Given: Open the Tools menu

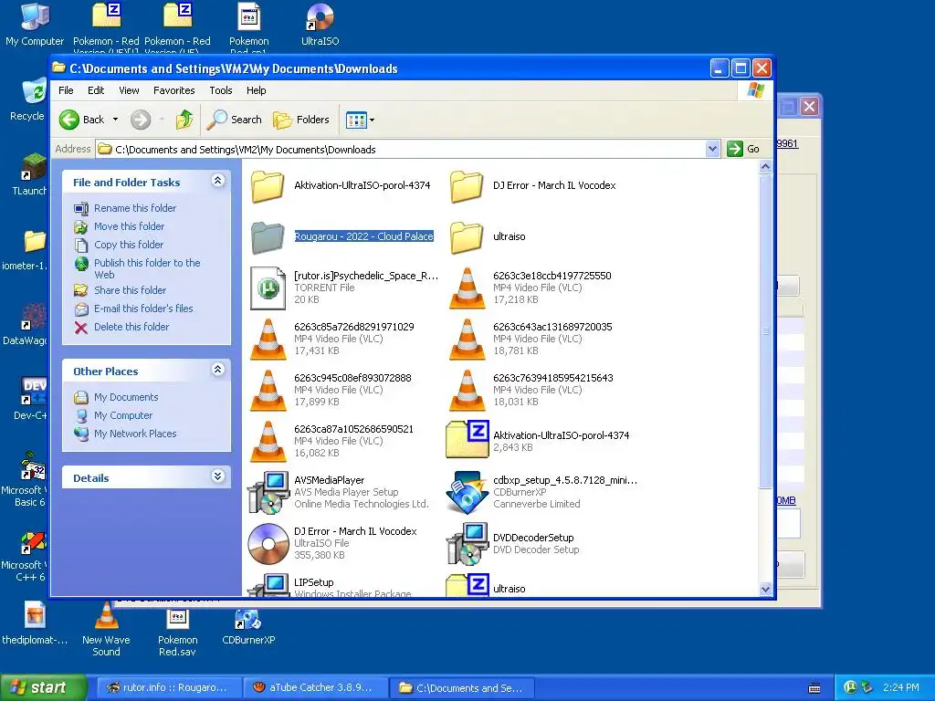Looking at the screenshot, I should [221, 90].
